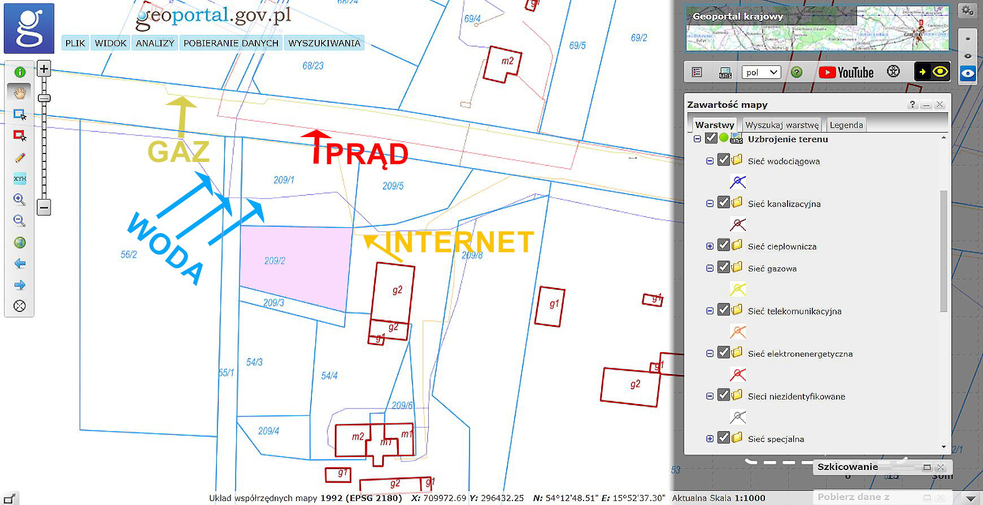Open the WMS services icon
983x505 pixels.
pyautogui.click(x=725, y=72)
